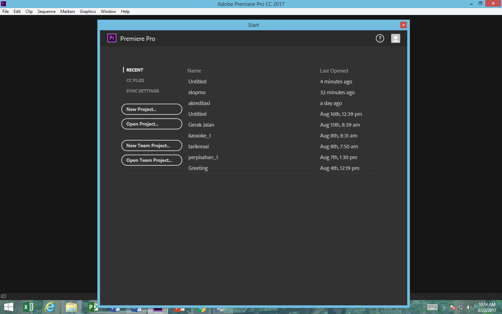Open the Windows Start button
Viewport: 502px width, 314px height.
pyautogui.click(x=8, y=307)
